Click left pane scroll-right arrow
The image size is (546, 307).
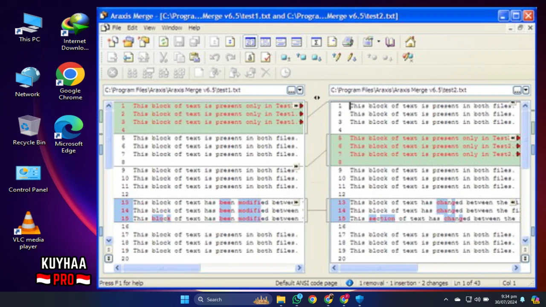(299, 268)
